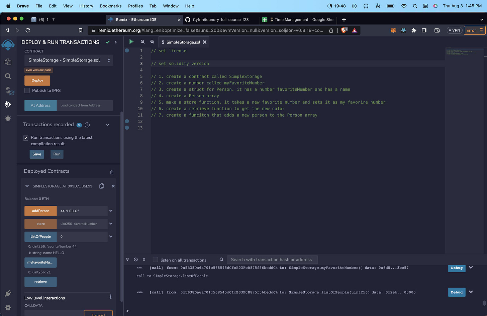Zoom out the editor font
Screen dimensions: 487x316
(x=142, y=42)
